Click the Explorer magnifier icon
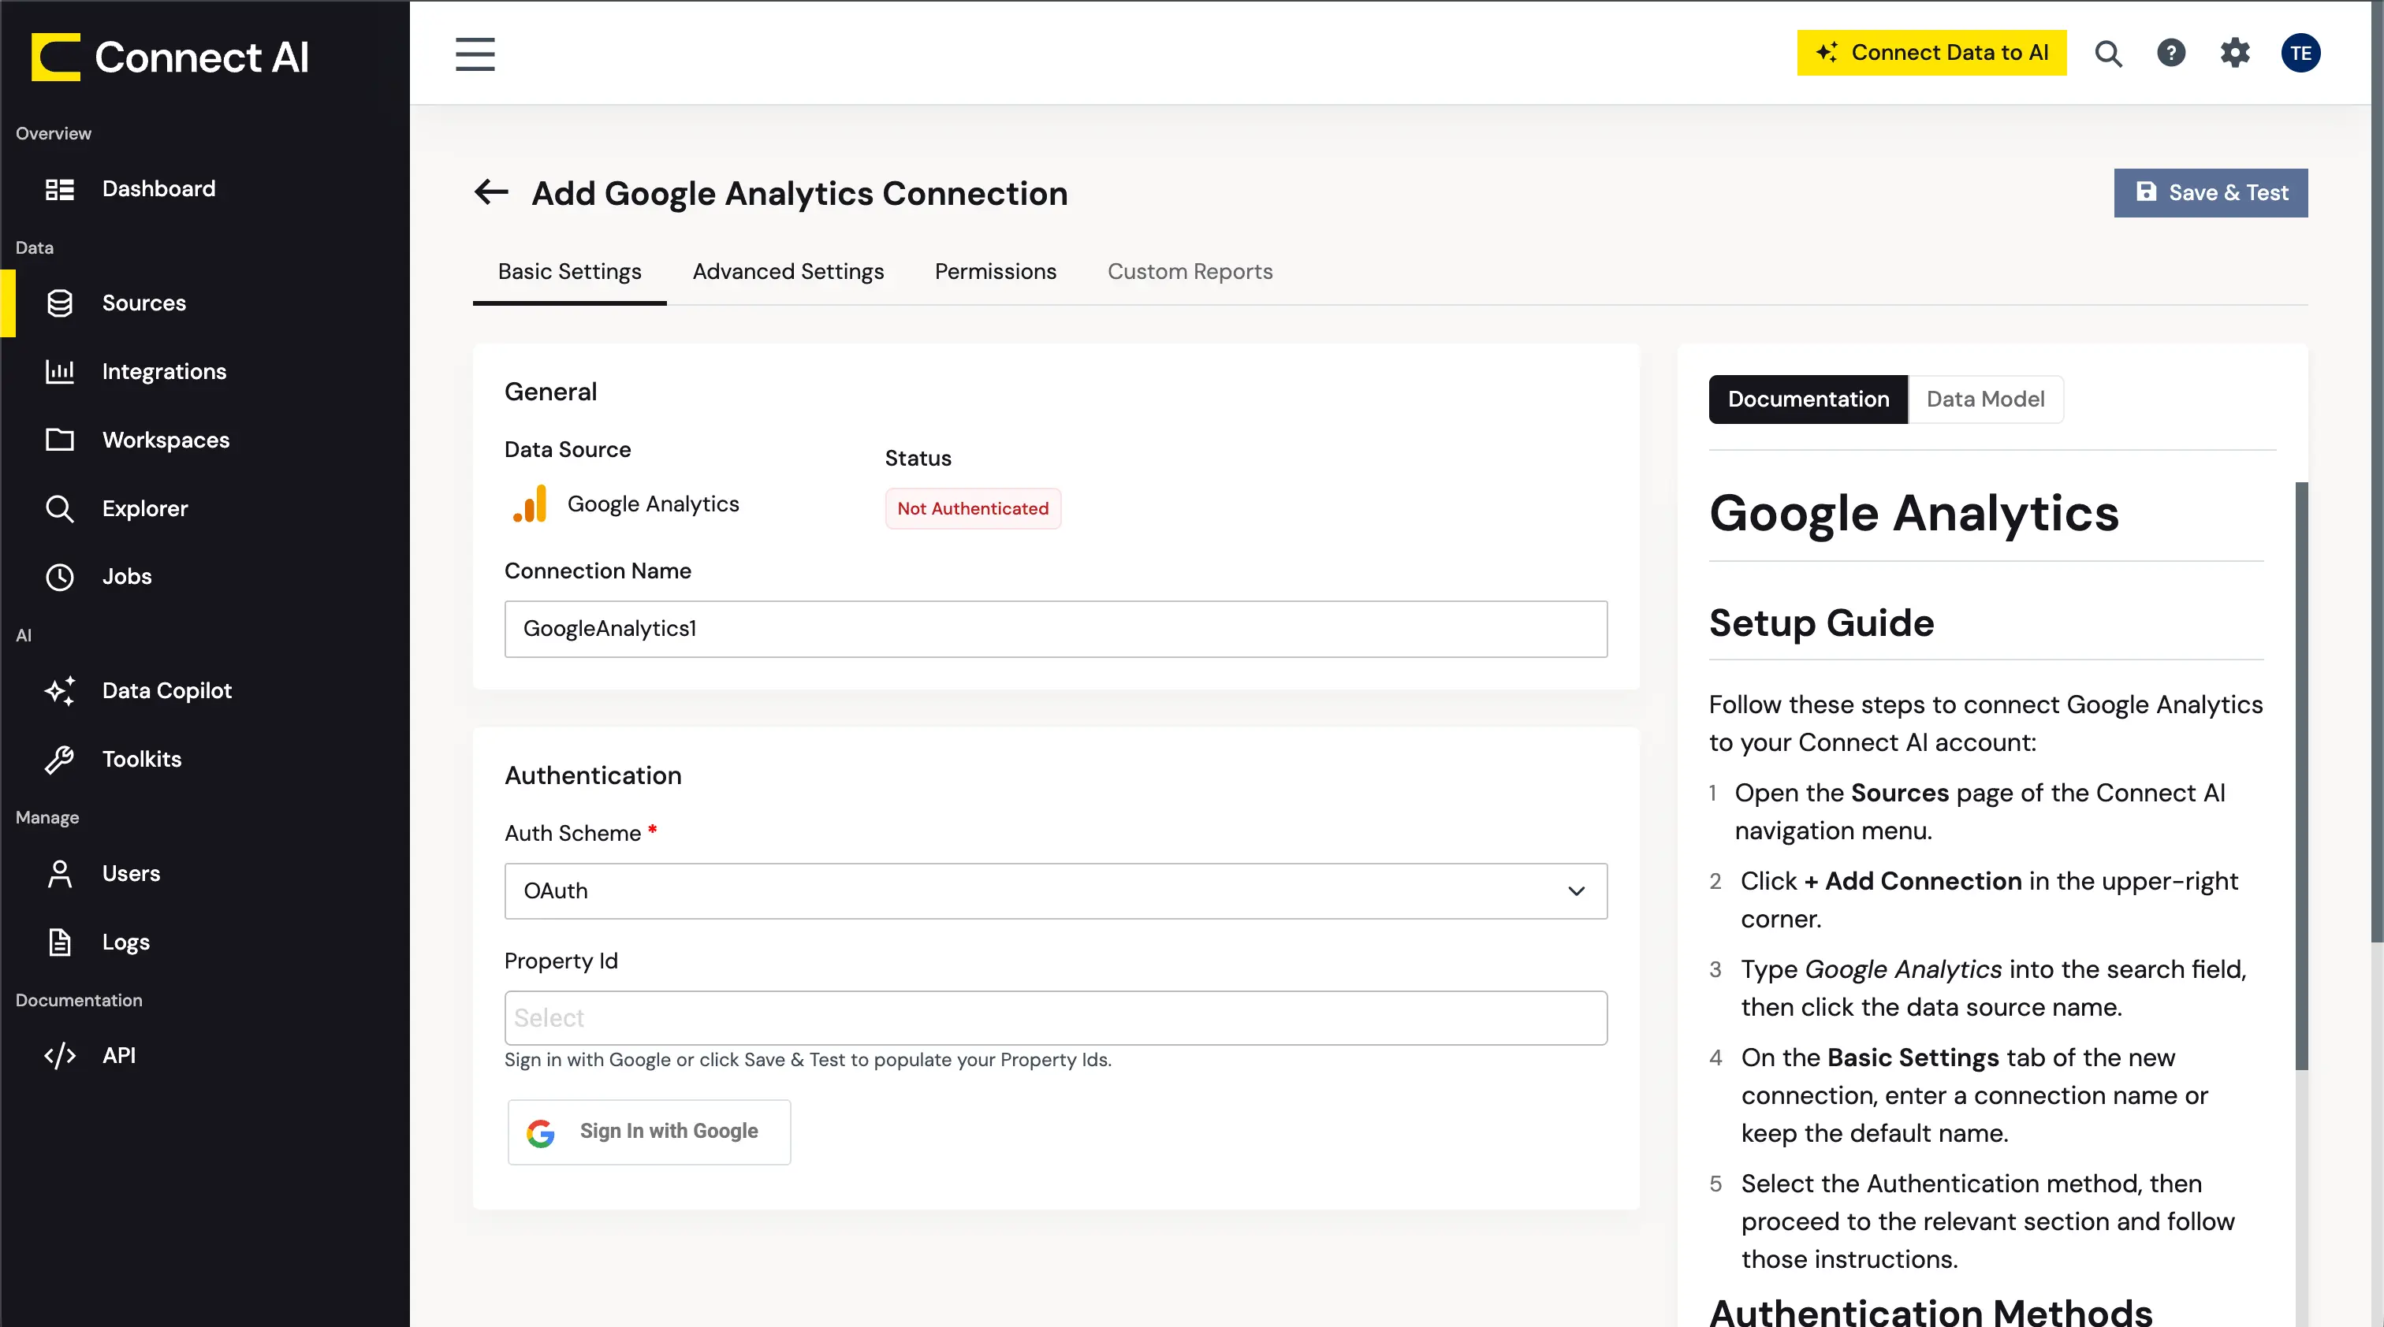This screenshot has width=2384, height=1327. 60,508
